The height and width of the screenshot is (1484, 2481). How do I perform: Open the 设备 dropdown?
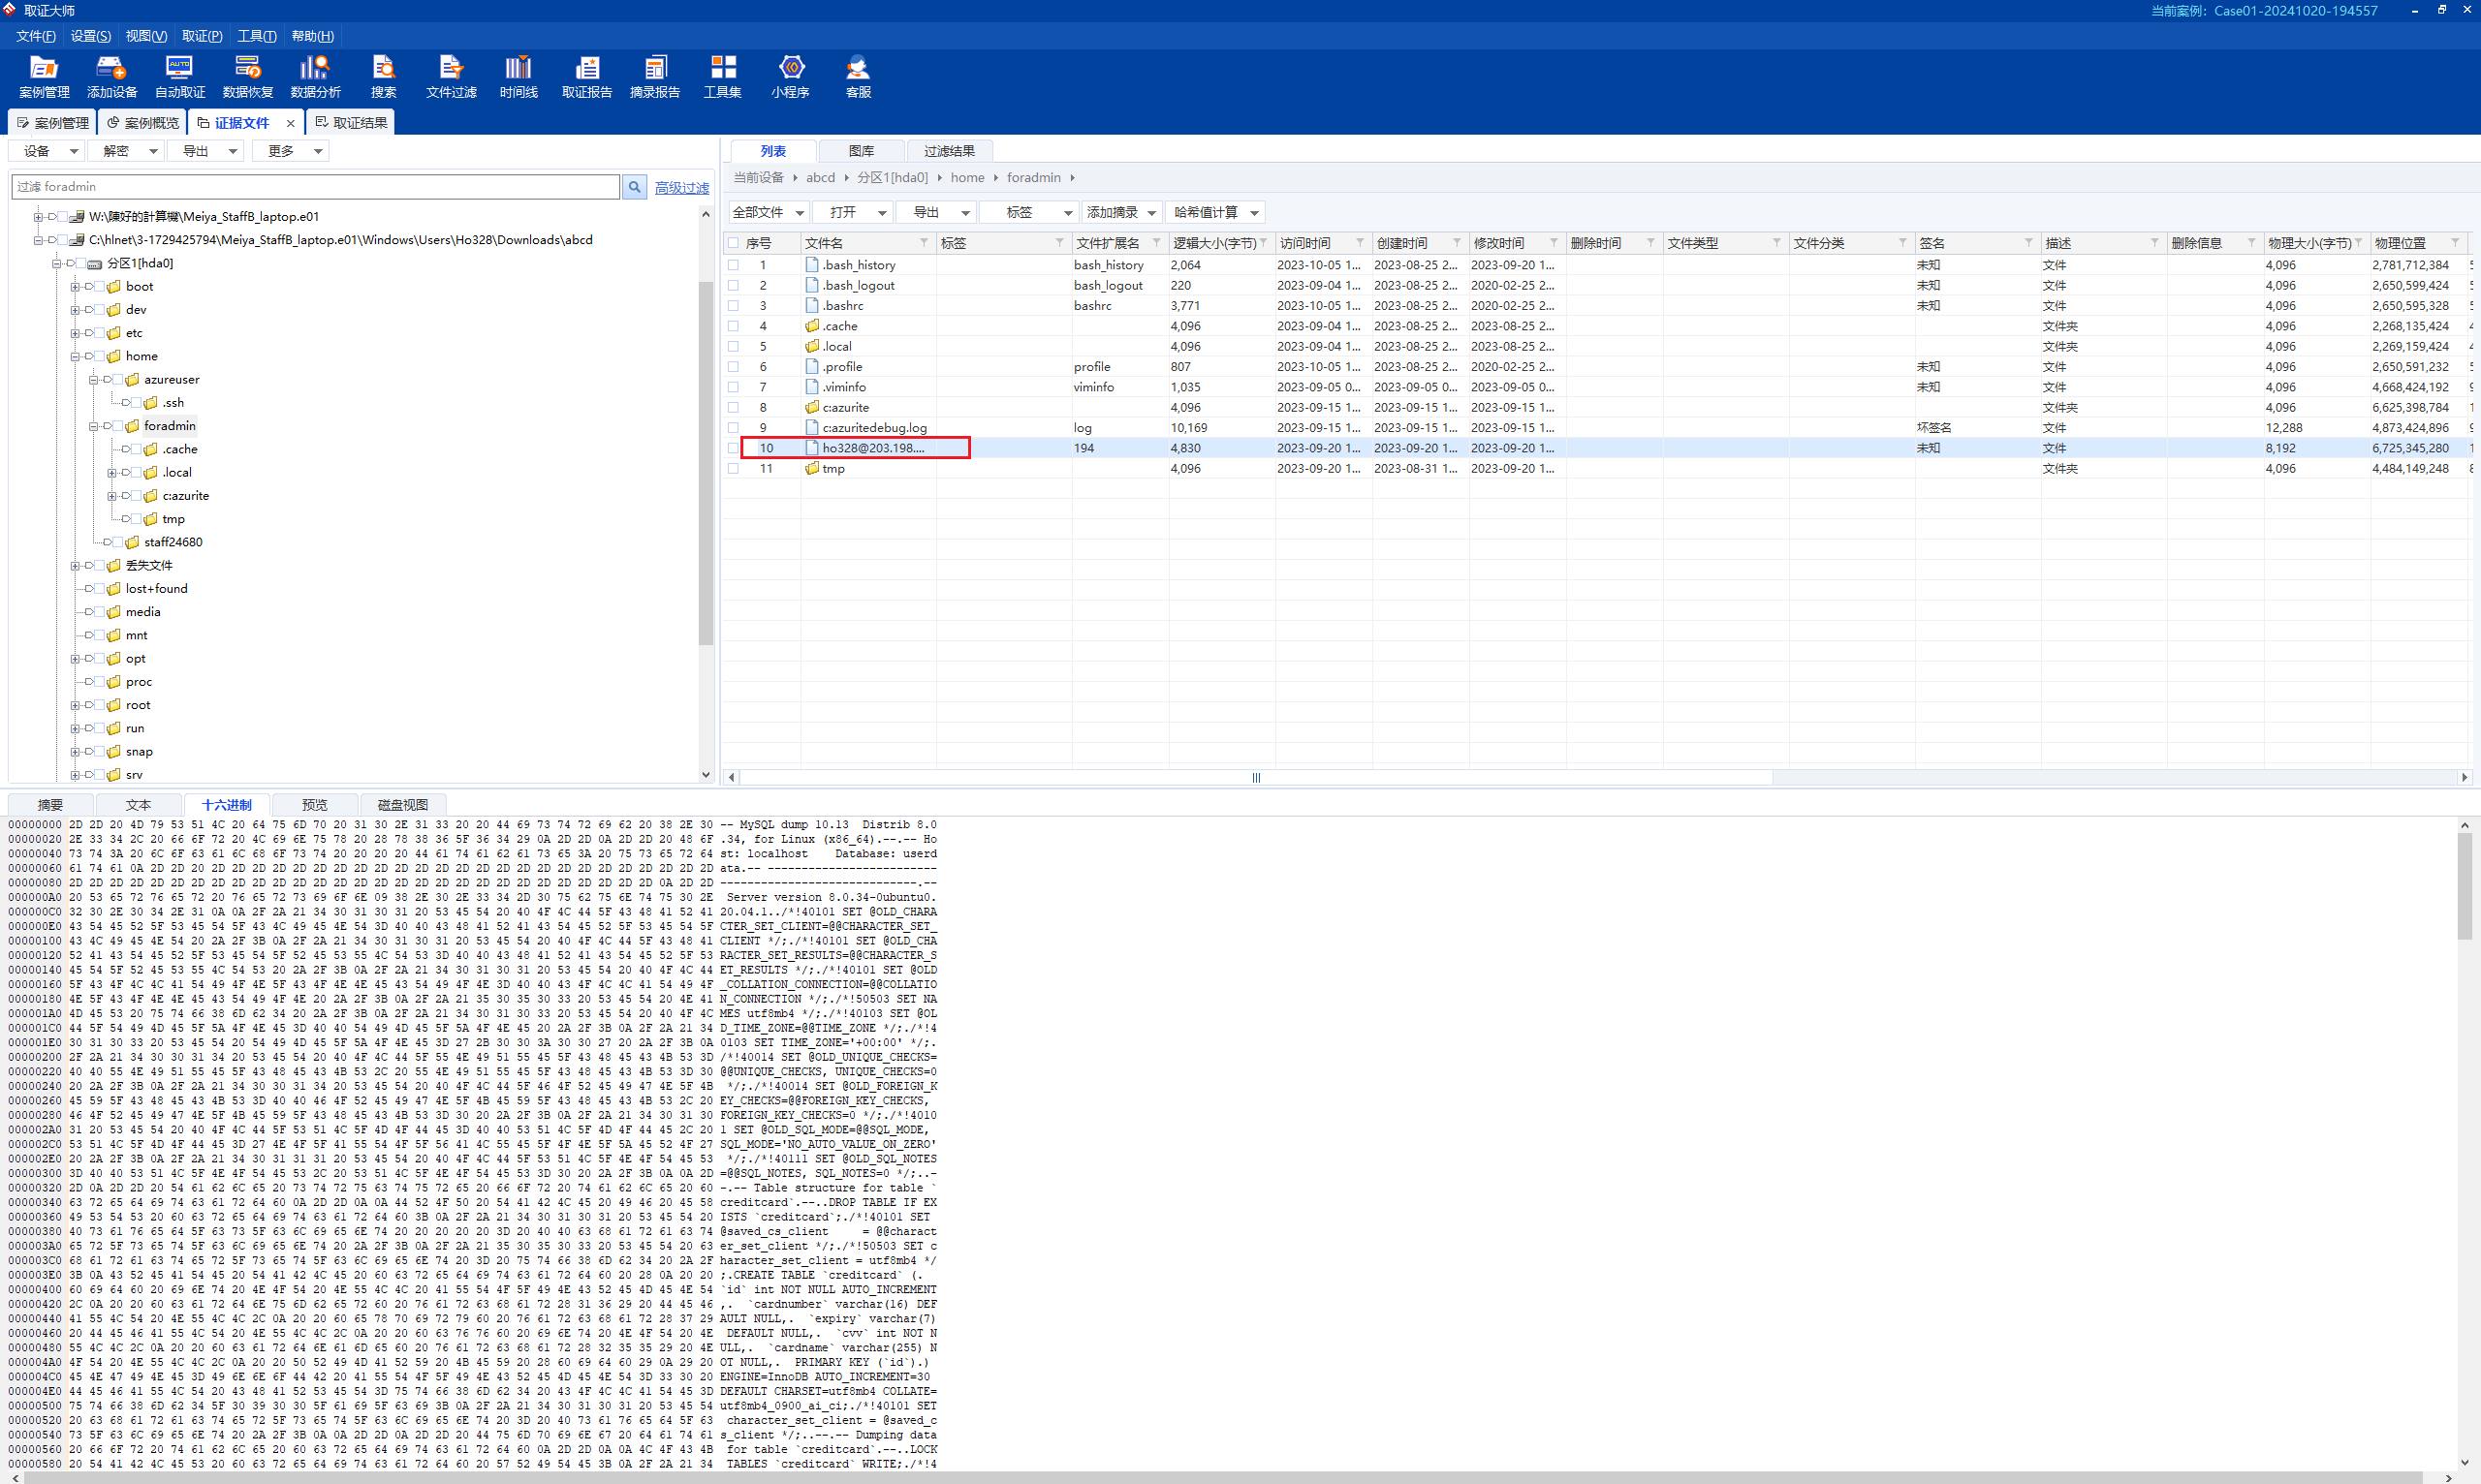(x=46, y=151)
